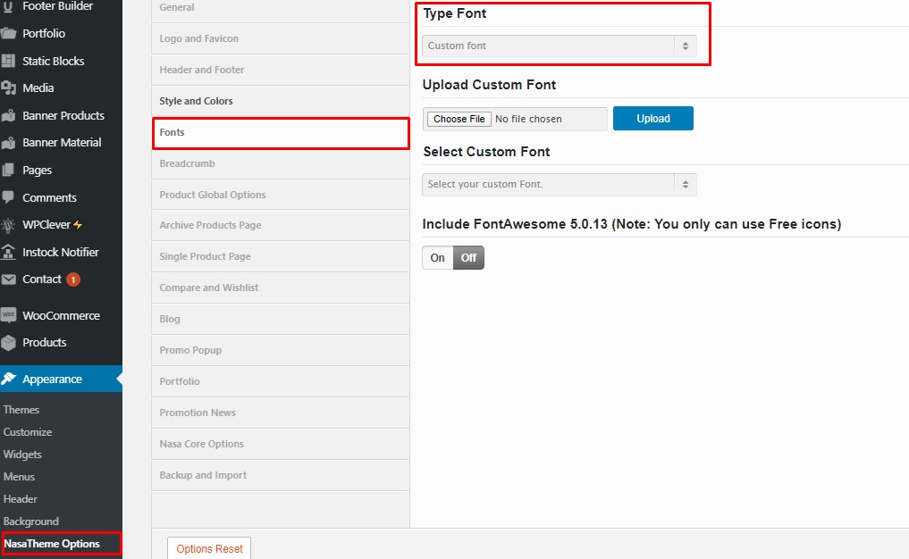The height and width of the screenshot is (559, 909).
Task: Click the WooCommerce logo icon
Action: (x=9, y=315)
